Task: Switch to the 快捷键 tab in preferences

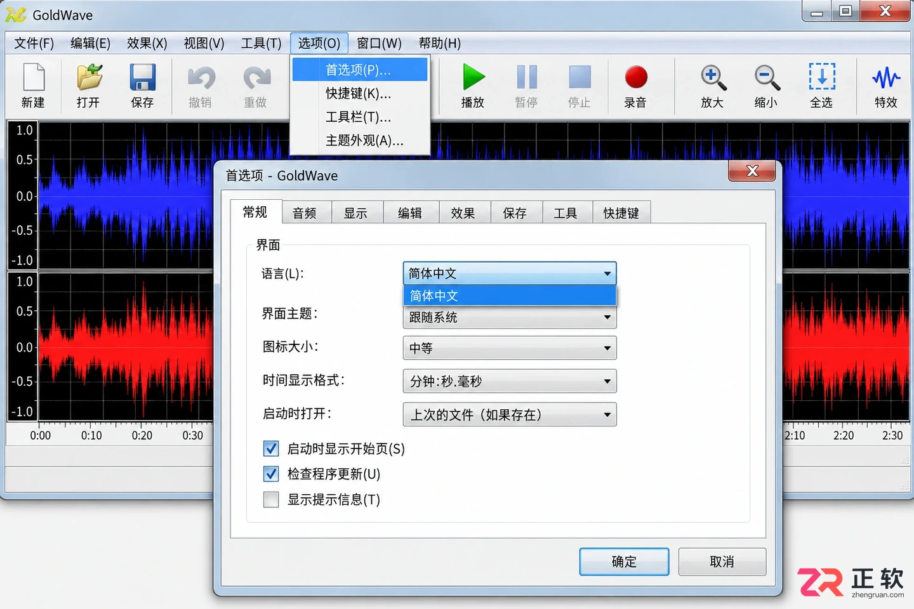Action: tap(621, 213)
